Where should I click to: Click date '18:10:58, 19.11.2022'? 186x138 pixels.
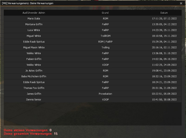(x=164, y=36)
